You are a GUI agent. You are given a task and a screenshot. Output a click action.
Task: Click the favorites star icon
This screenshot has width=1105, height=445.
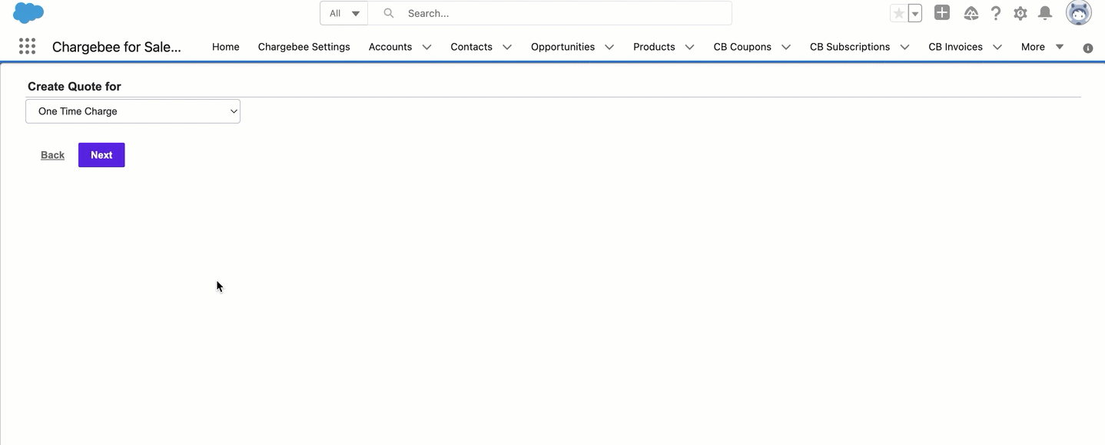click(898, 13)
